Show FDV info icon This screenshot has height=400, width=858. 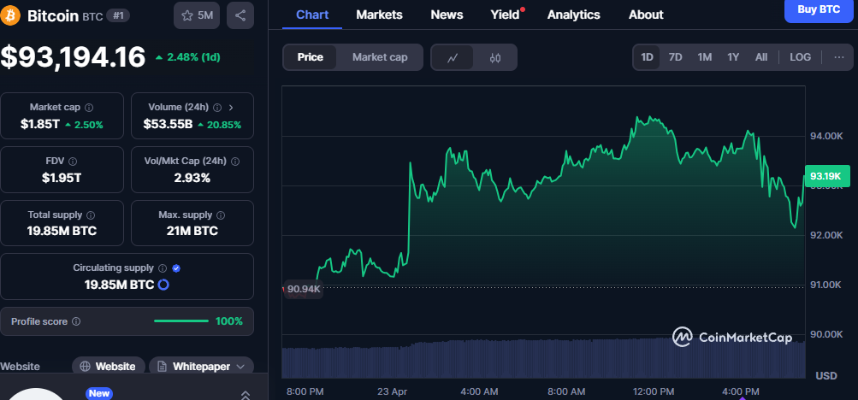coord(73,162)
